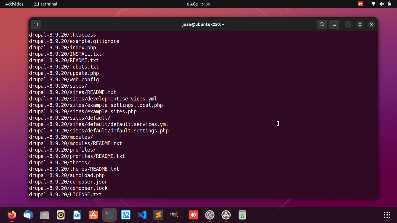Click the drupal-8.9.20/sites/ line
The width and height of the screenshot is (397, 223).
58,86
